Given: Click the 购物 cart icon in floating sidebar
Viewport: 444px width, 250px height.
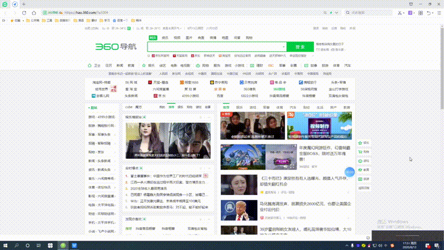Looking at the screenshot, I should click(x=360, y=152).
